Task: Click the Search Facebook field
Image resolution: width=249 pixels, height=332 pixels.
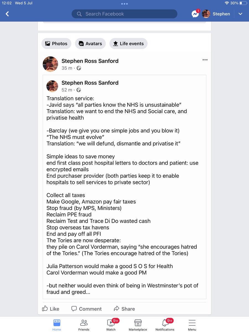Action: pos(124,14)
